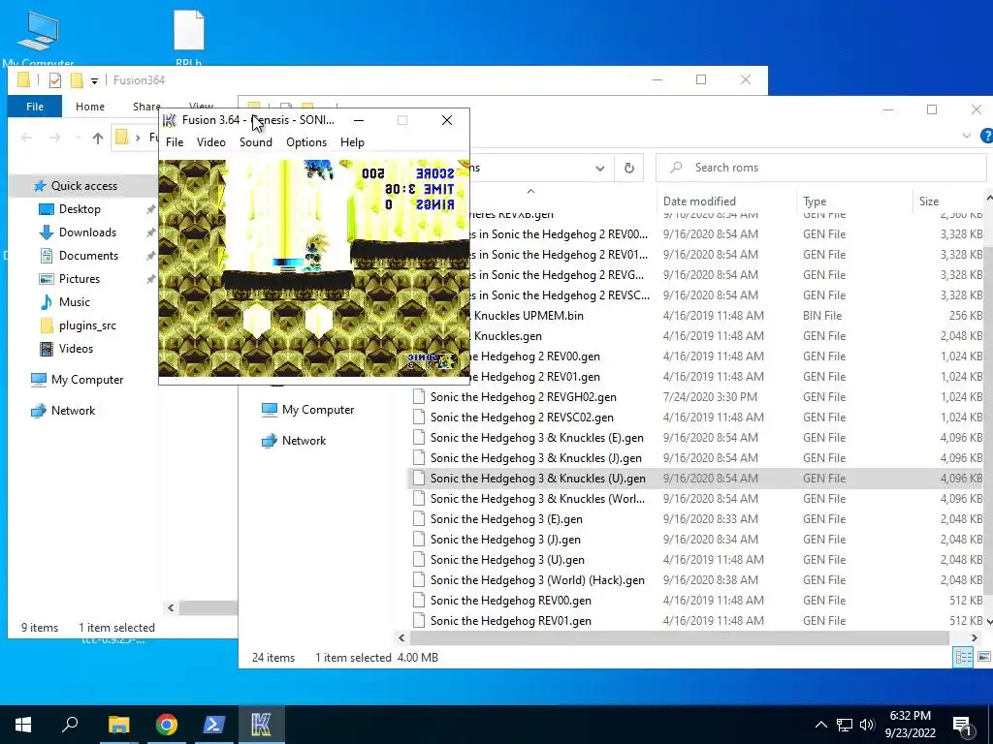The height and width of the screenshot is (744, 993).
Task: Launch Google Chrome from the taskbar
Action: pyautogui.click(x=167, y=725)
